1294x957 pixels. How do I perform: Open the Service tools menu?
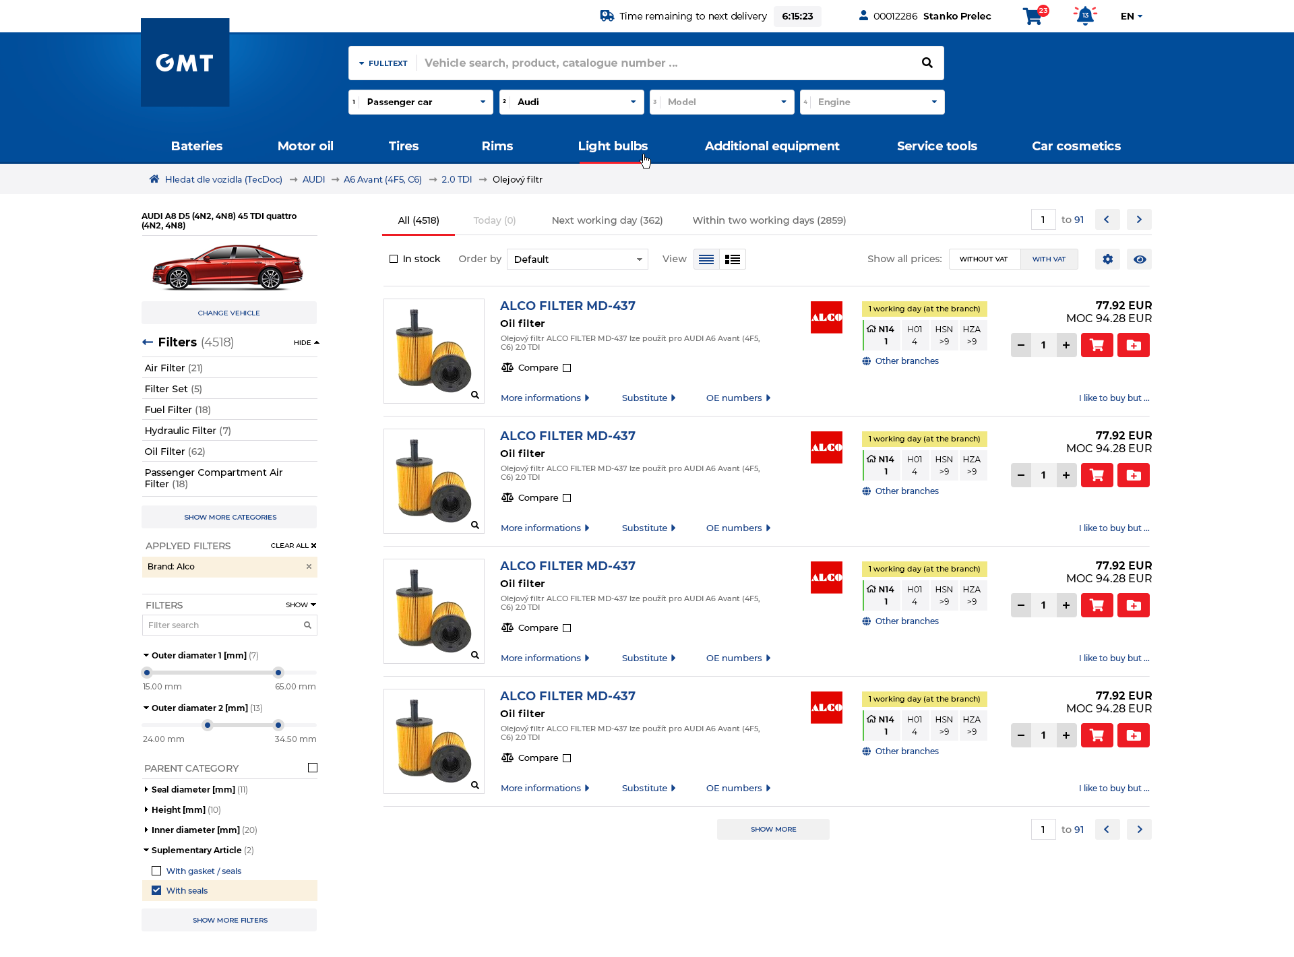point(937,146)
